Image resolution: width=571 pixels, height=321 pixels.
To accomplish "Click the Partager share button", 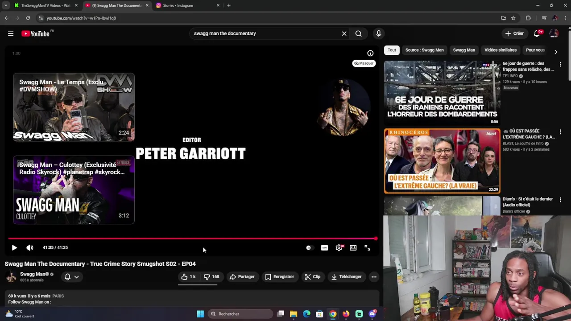I will point(242,277).
